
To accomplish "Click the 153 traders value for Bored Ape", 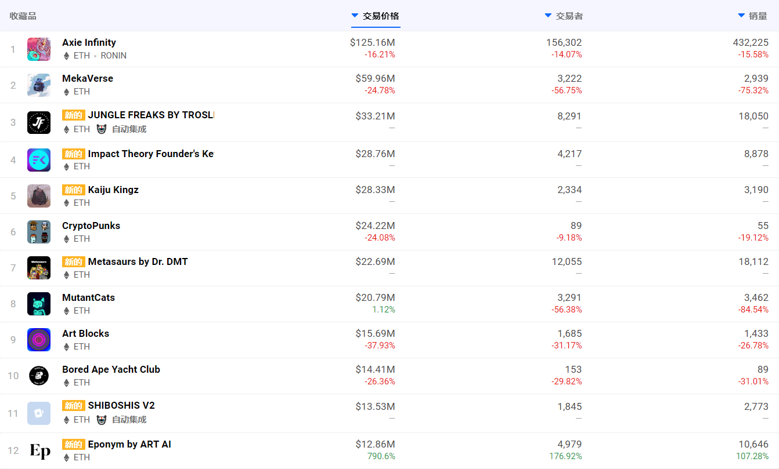I will coord(574,369).
